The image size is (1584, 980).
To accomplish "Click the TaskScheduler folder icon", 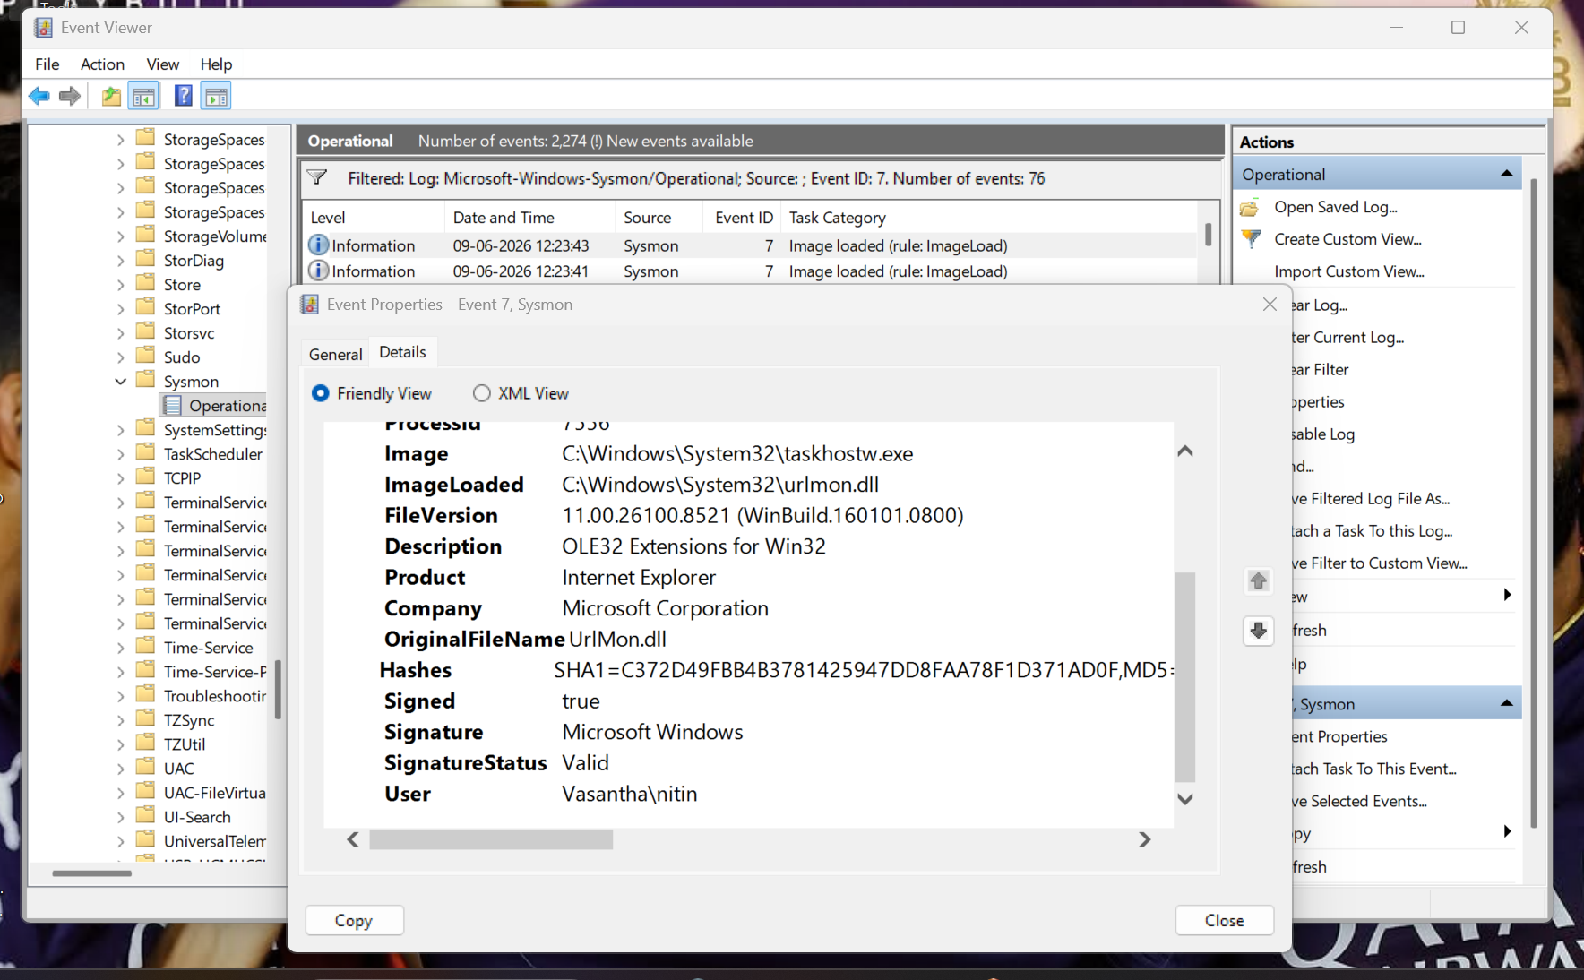I will (146, 453).
